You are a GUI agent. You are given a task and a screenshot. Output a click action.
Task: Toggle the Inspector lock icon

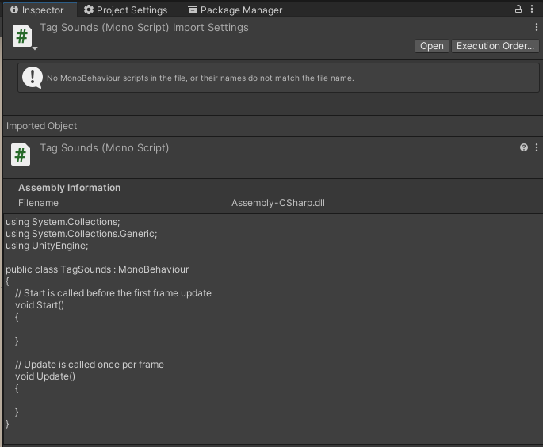pos(518,10)
